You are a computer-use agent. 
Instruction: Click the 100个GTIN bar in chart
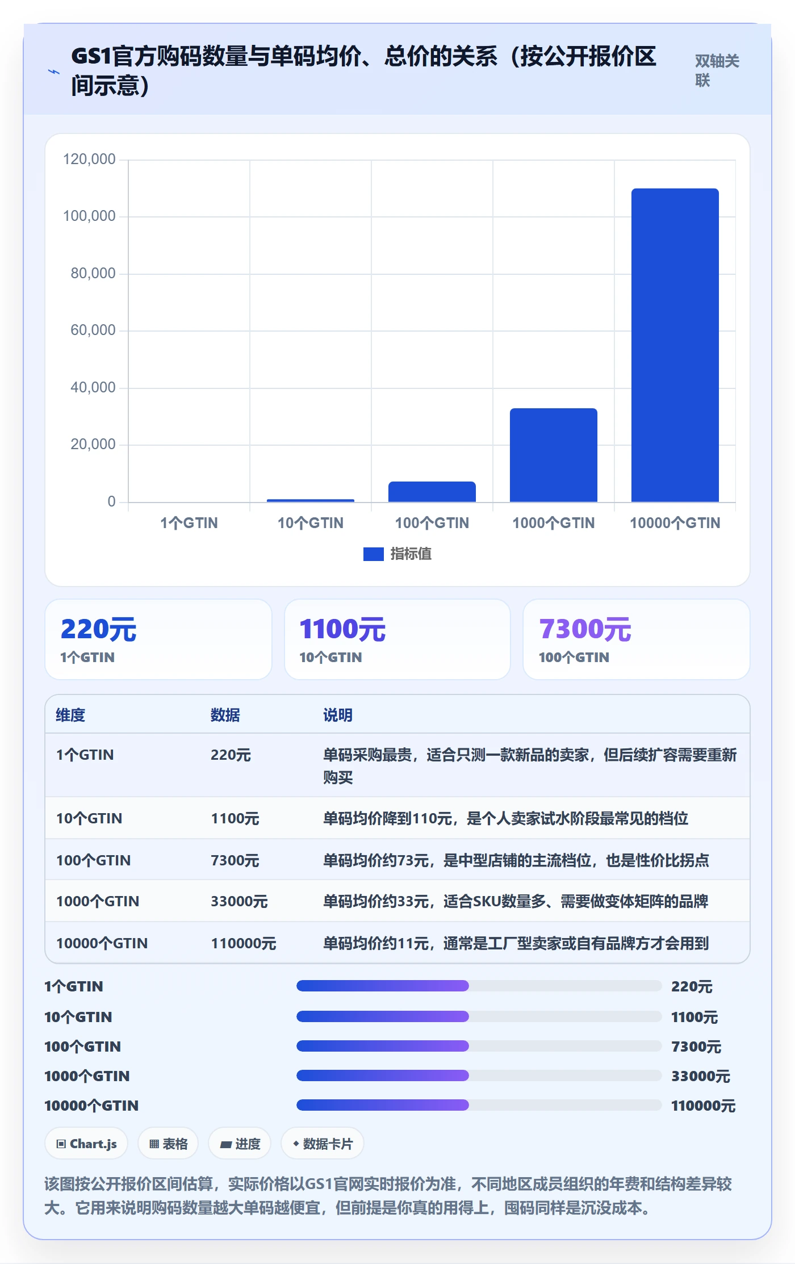pyautogui.click(x=432, y=492)
